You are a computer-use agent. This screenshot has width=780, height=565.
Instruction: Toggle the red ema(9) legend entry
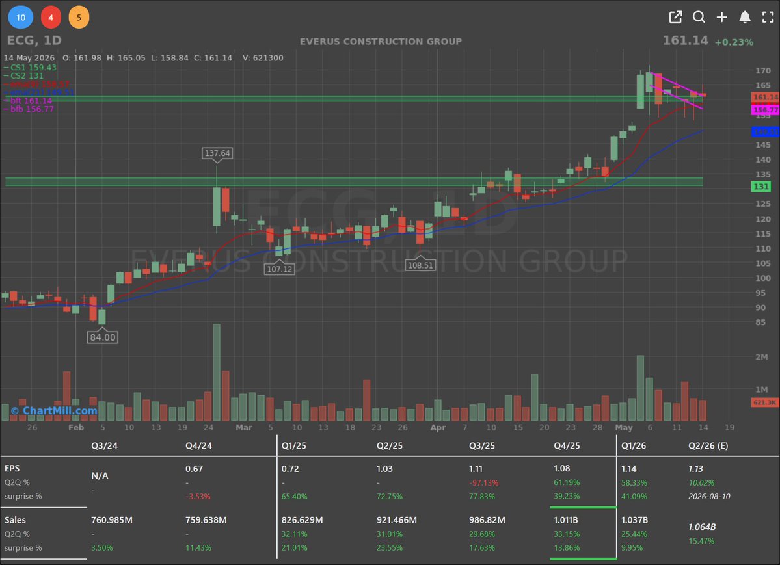(36, 84)
